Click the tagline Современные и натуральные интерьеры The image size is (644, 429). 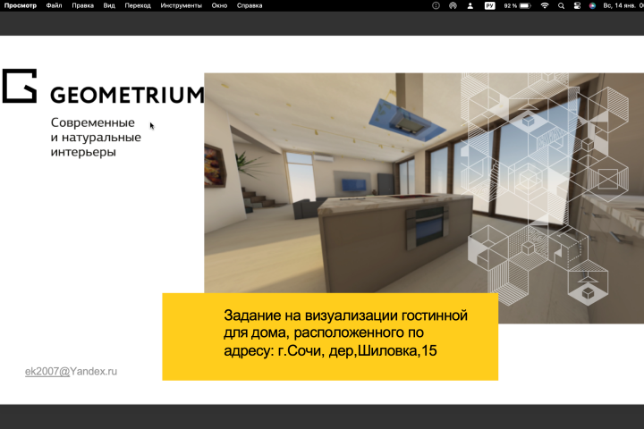(x=96, y=137)
